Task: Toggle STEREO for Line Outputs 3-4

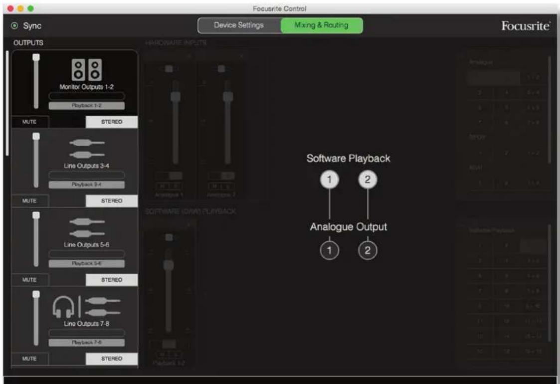Action: tap(111, 201)
